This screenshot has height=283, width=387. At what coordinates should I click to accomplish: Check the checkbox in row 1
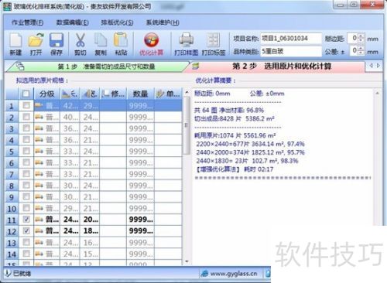26,105
